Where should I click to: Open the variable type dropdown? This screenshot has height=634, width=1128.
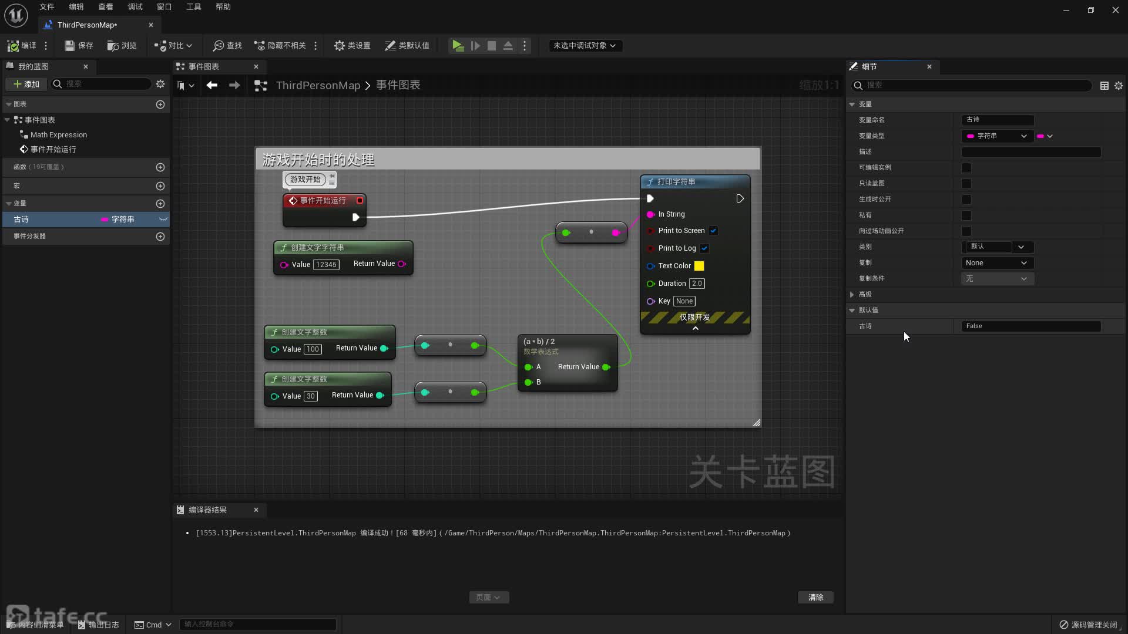click(x=998, y=136)
